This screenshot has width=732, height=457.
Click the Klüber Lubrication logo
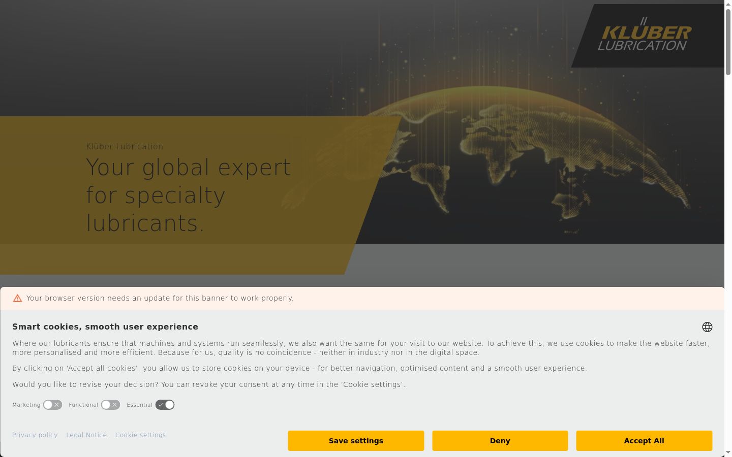pos(645,35)
